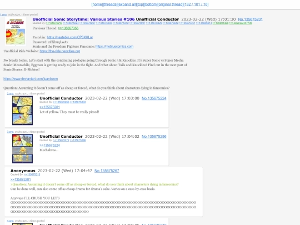Screen dimensions: 300x225
Task: Open the yellow comic page thumbnail in post 135675224
Action: point(22,111)
